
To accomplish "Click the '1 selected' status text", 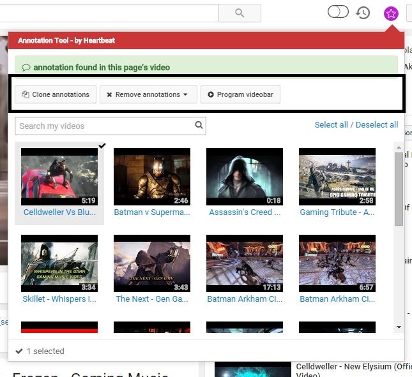I will coord(45,351).
